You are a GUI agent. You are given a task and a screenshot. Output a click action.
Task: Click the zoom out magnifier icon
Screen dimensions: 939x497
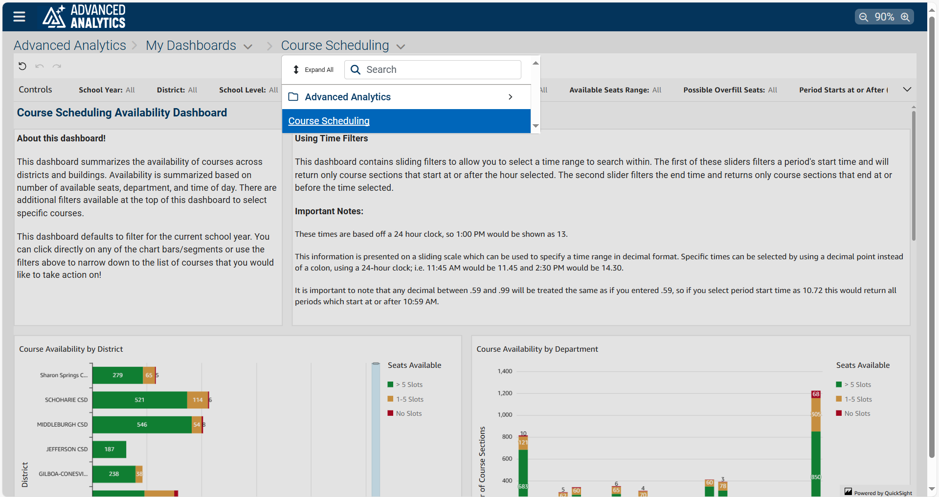click(864, 17)
